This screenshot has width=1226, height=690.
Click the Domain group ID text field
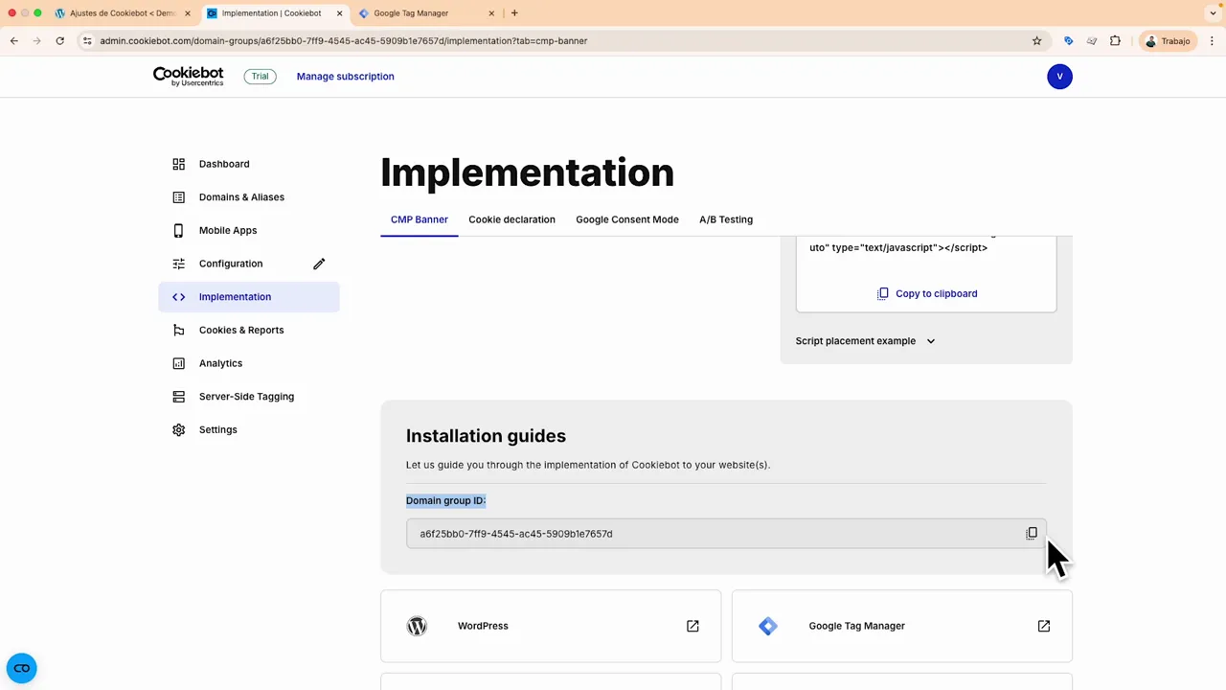point(709,534)
